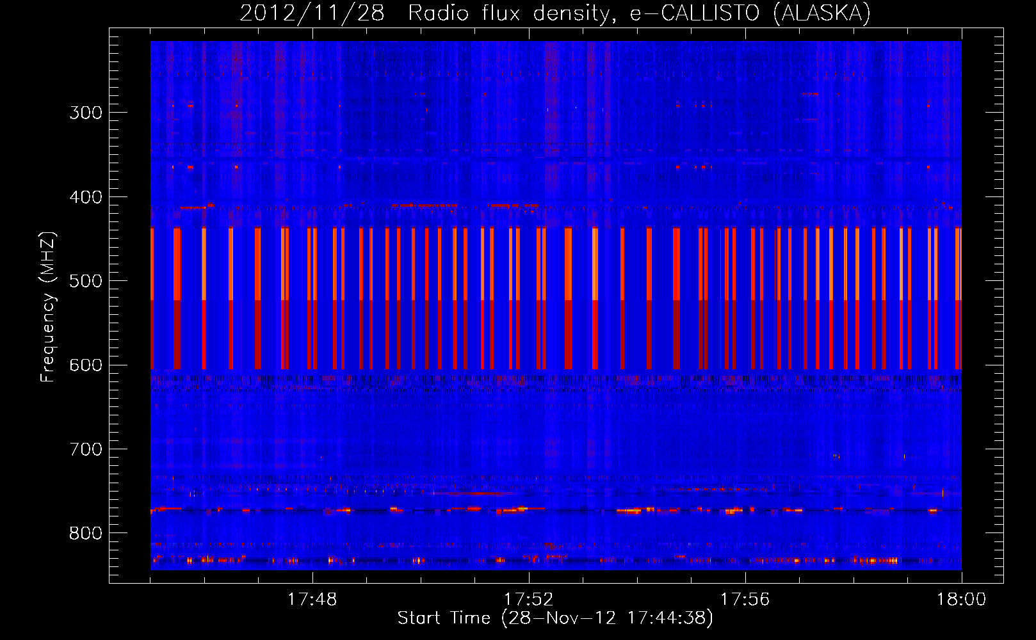Click the 700 frequency axis label

pos(86,449)
